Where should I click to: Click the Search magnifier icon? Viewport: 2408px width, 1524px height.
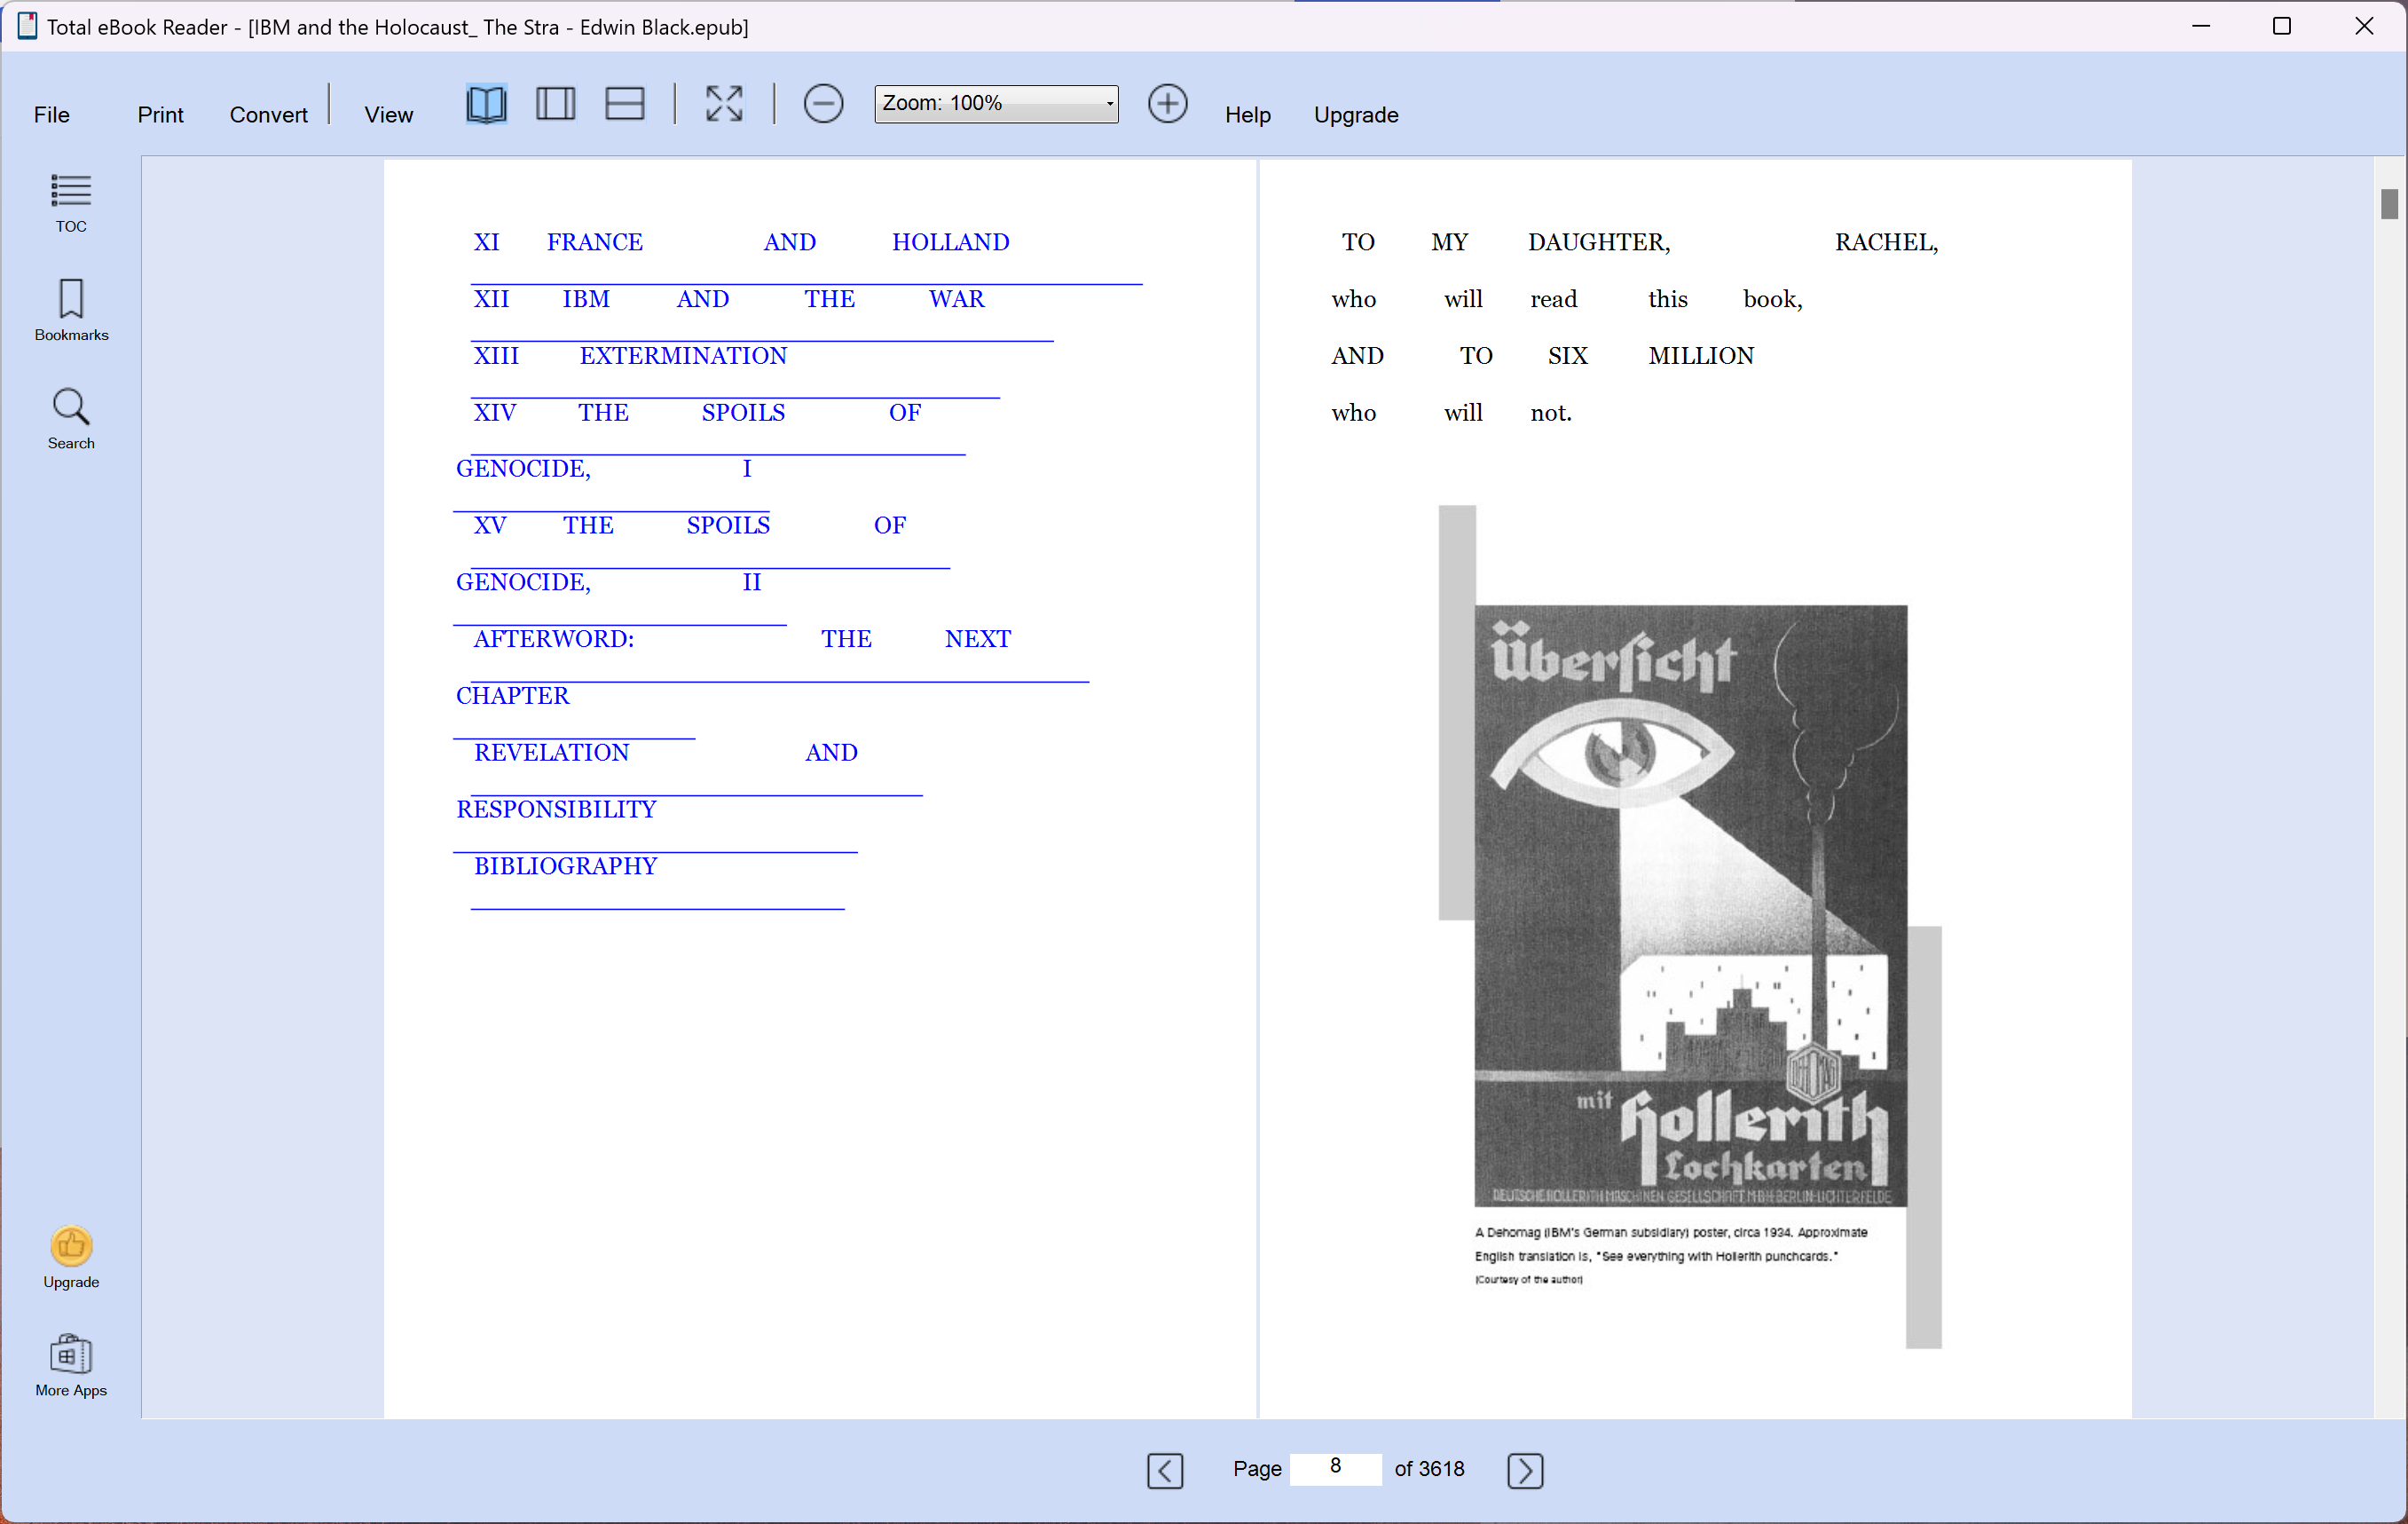(x=71, y=408)
